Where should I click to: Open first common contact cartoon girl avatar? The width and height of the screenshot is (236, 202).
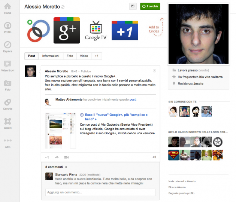coord(173,111)
